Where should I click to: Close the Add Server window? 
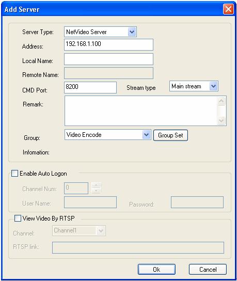coord(228,9)
